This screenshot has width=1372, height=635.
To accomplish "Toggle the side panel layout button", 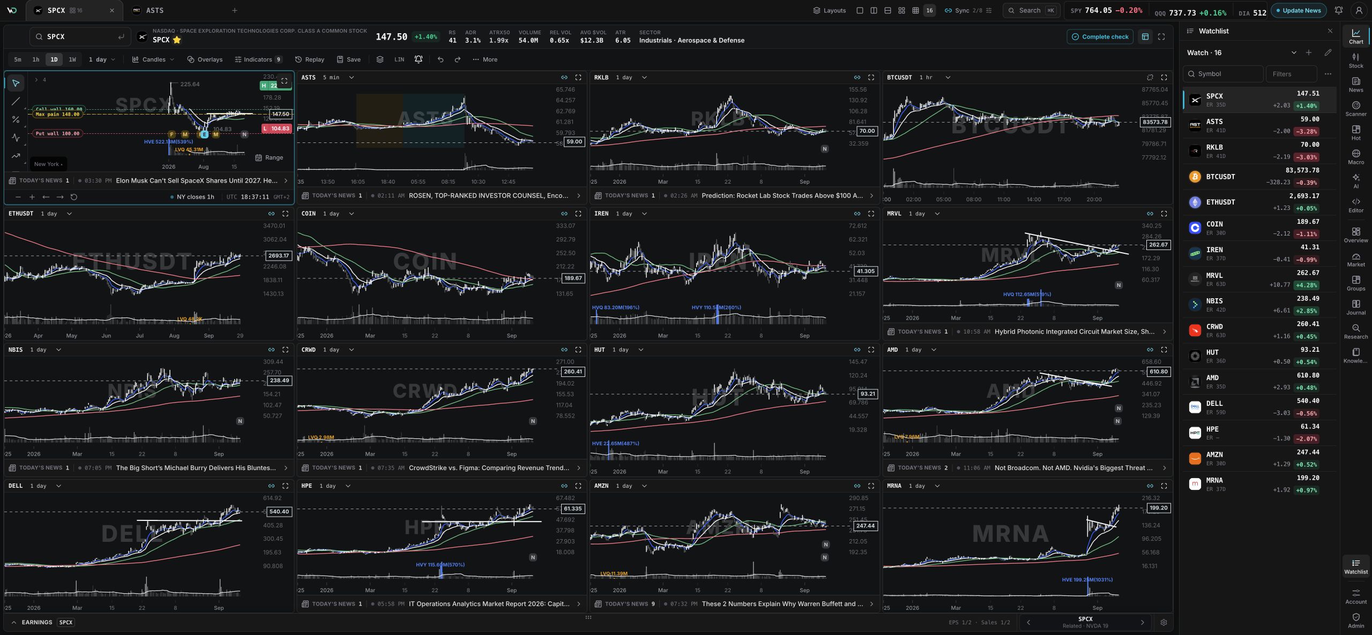I will [1145, 37].
